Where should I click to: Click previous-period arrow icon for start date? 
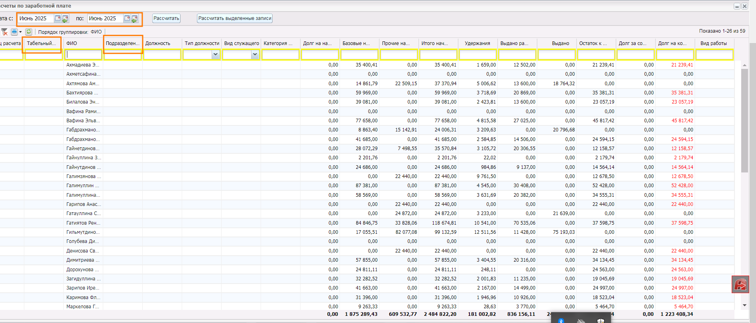point(65,19)
